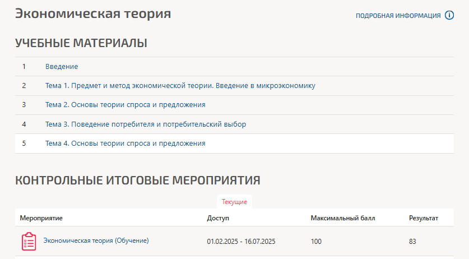Click the result score 83
Image resolution: width=469 pixels, height=259 pixels.
click(414, 242)
